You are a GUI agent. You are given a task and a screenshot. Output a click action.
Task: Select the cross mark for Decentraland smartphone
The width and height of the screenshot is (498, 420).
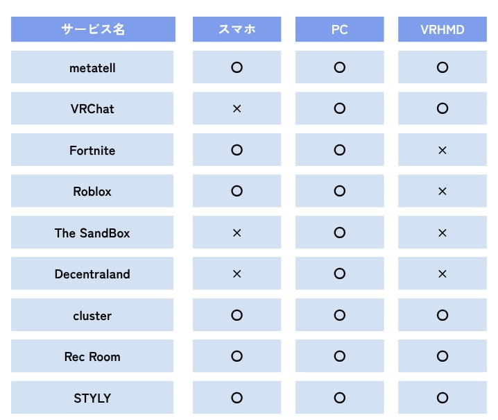point(237,274)
